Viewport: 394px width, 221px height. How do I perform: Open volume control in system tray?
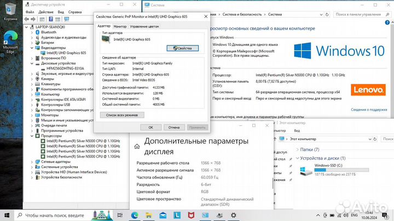[346, 215]
